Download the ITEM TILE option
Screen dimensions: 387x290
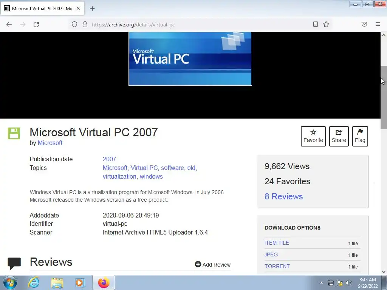(x=277, y=243)
